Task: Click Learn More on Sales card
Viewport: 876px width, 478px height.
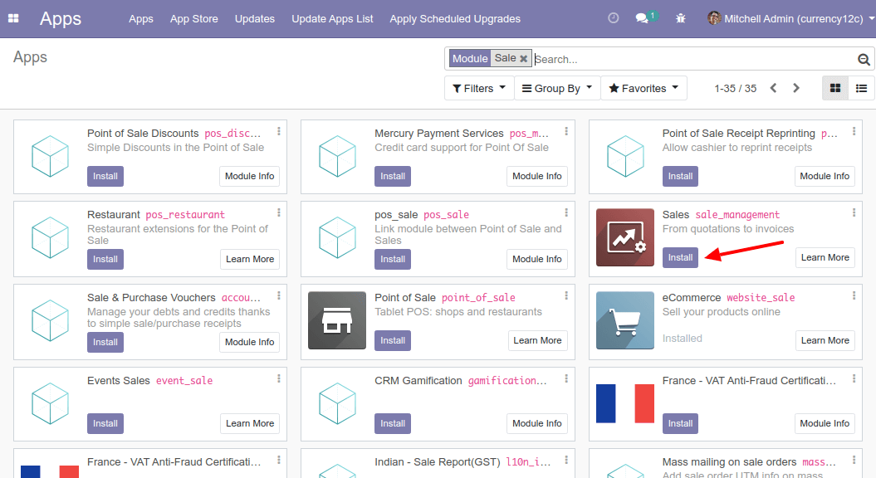Action: (825, 257)
